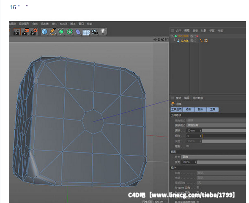Click the 立方体 polygon object triangle icon
Screen dimensions: 249x203
(178, 41)
